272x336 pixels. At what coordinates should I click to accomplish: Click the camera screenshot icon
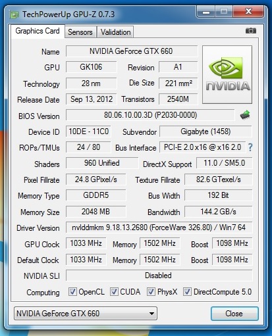pos(251,30)
